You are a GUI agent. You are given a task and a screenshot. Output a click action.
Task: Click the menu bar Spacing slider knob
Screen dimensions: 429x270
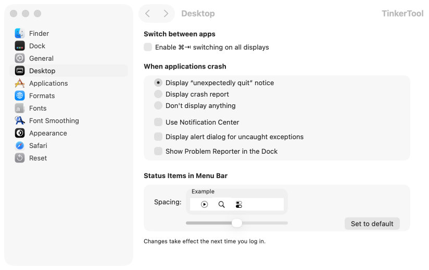coord(237,223)
